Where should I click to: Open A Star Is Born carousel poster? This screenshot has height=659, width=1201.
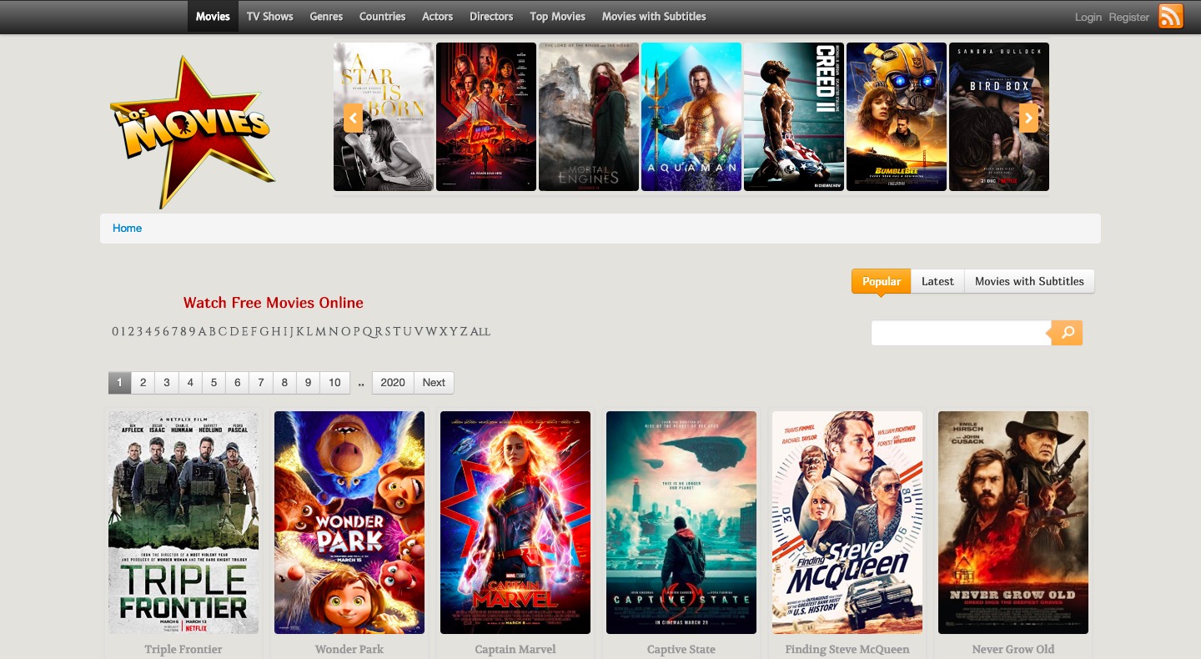click(x=384, y=117)
